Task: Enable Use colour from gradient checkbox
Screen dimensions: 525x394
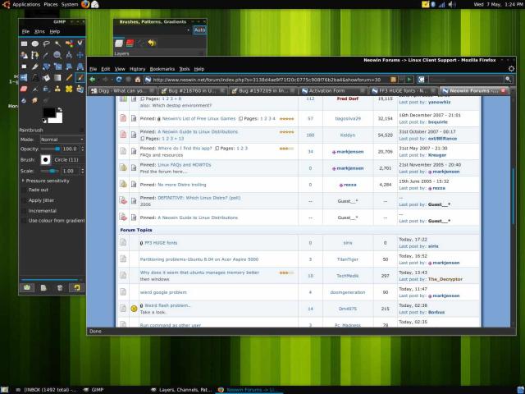Action: pyautogui.click(x=24, y=221)
